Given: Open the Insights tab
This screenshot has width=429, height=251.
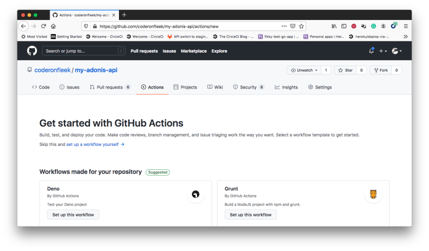Looking at the screenshot, I should (x=286, y=87).
